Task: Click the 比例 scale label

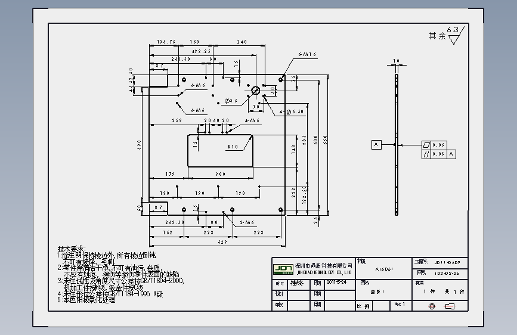Action: pos(363,306)
